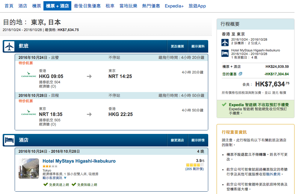Open the Hotel MyStays Higashi-Ikebukuro link

(79, 161)
